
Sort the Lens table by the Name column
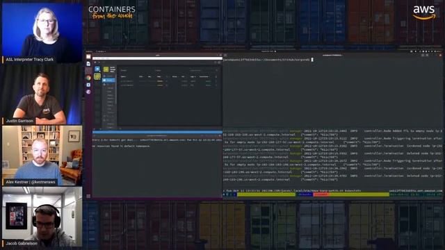(x=124, y=76)
